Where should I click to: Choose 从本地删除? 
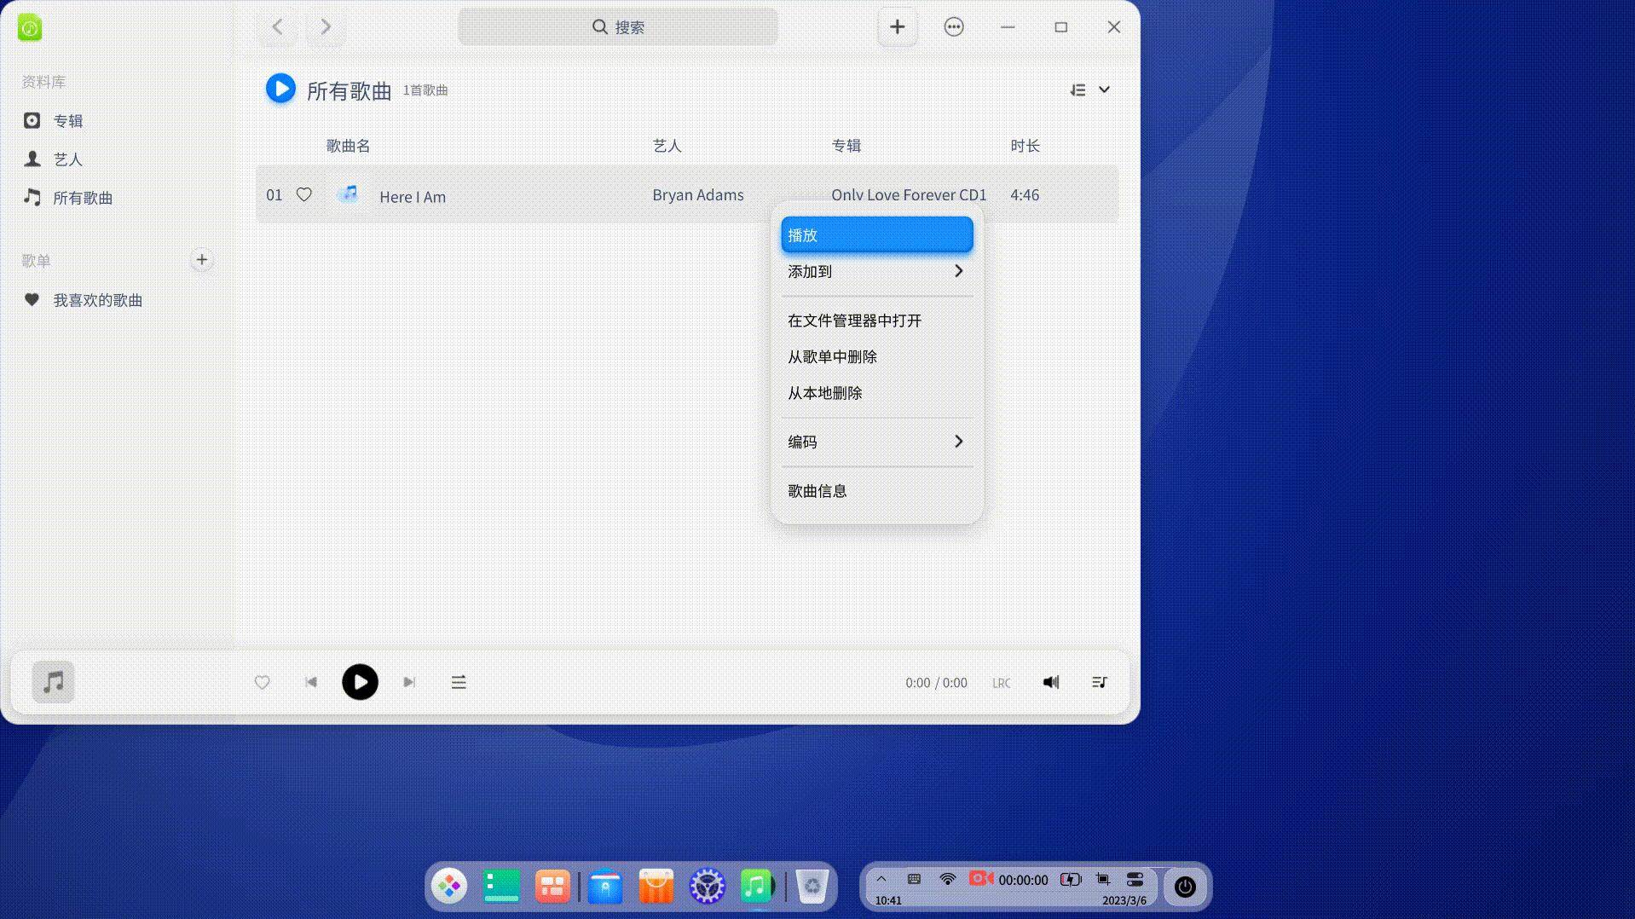[877, 393]
